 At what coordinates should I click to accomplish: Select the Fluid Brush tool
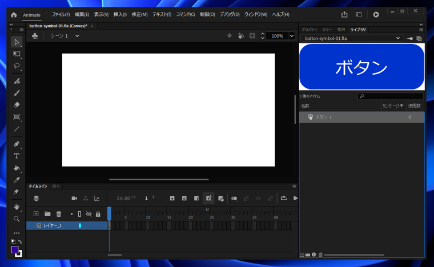[17, 81]
